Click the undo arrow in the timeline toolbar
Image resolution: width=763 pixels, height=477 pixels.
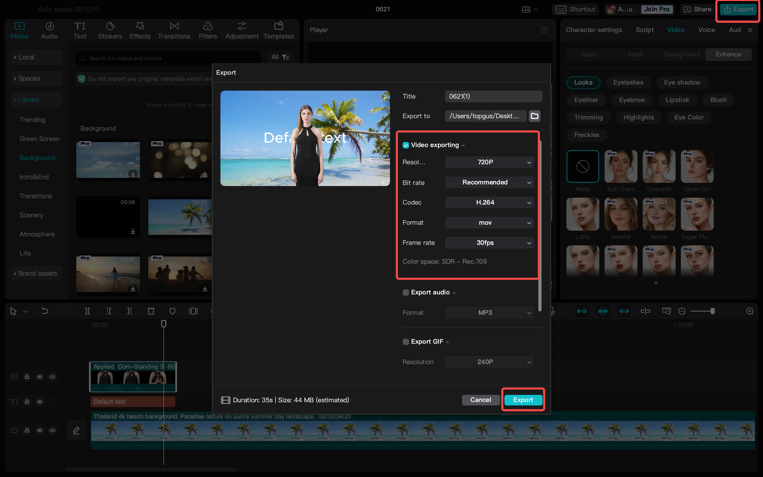click(x=45, y=311)
